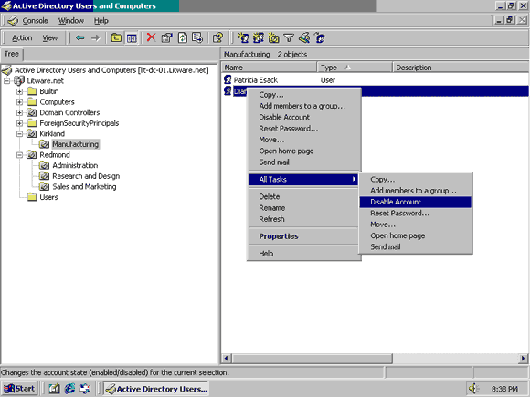Click the horizontal scrollbar right arrow
The image size is (530, 397).
point(524,358)
